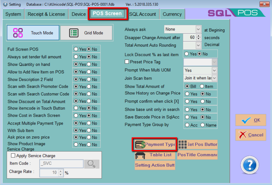272x185 pixels.
Task: Open the PosTitle Command button
Action: coord(197,155)
